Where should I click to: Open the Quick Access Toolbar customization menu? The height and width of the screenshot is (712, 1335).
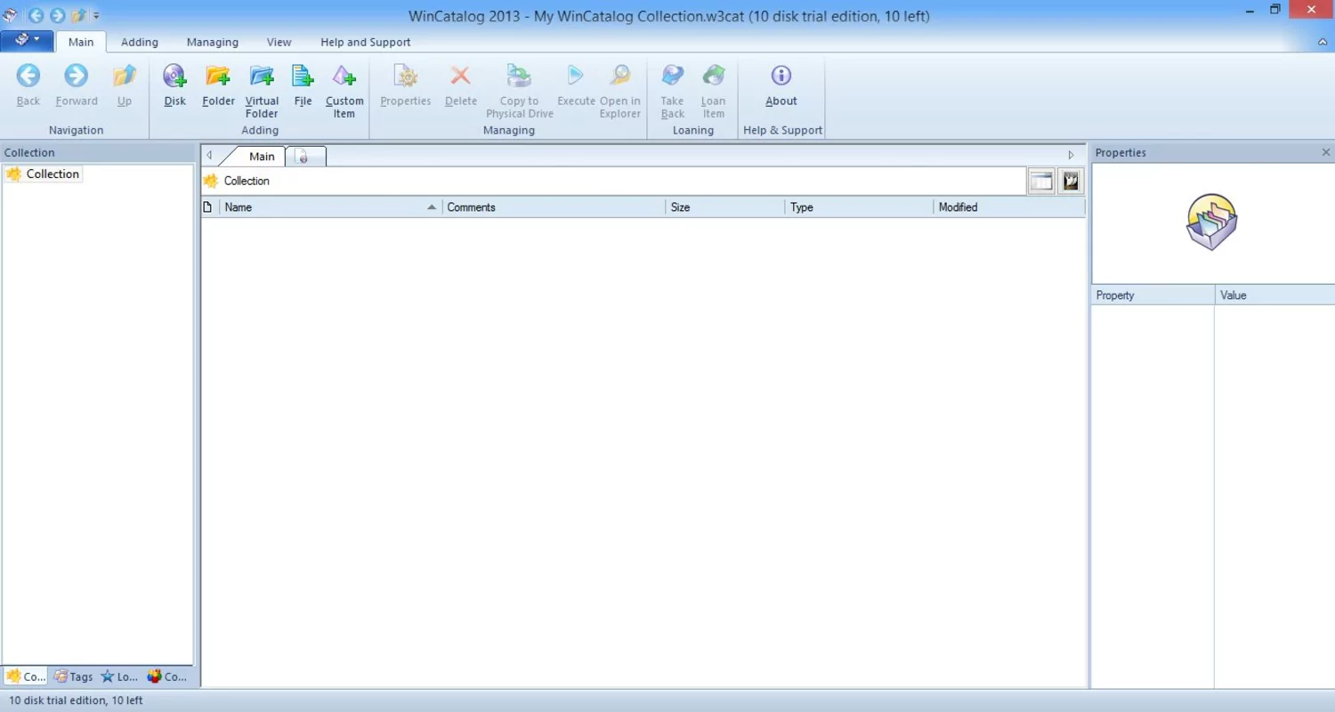point(94,14)
